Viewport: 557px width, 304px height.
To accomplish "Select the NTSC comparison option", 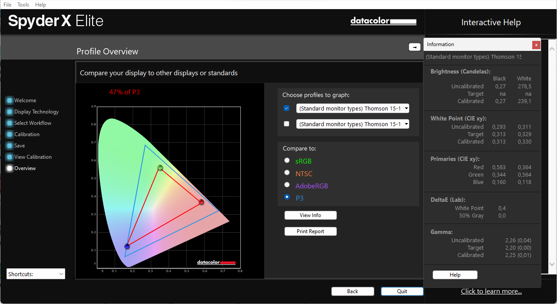I will [x=287, y=173].
